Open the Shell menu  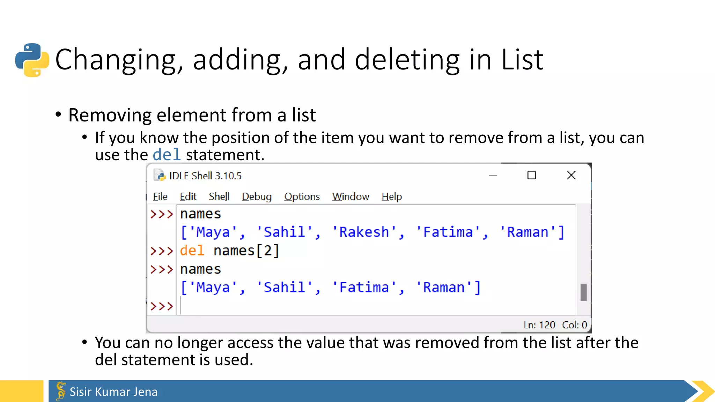point(219,196)
